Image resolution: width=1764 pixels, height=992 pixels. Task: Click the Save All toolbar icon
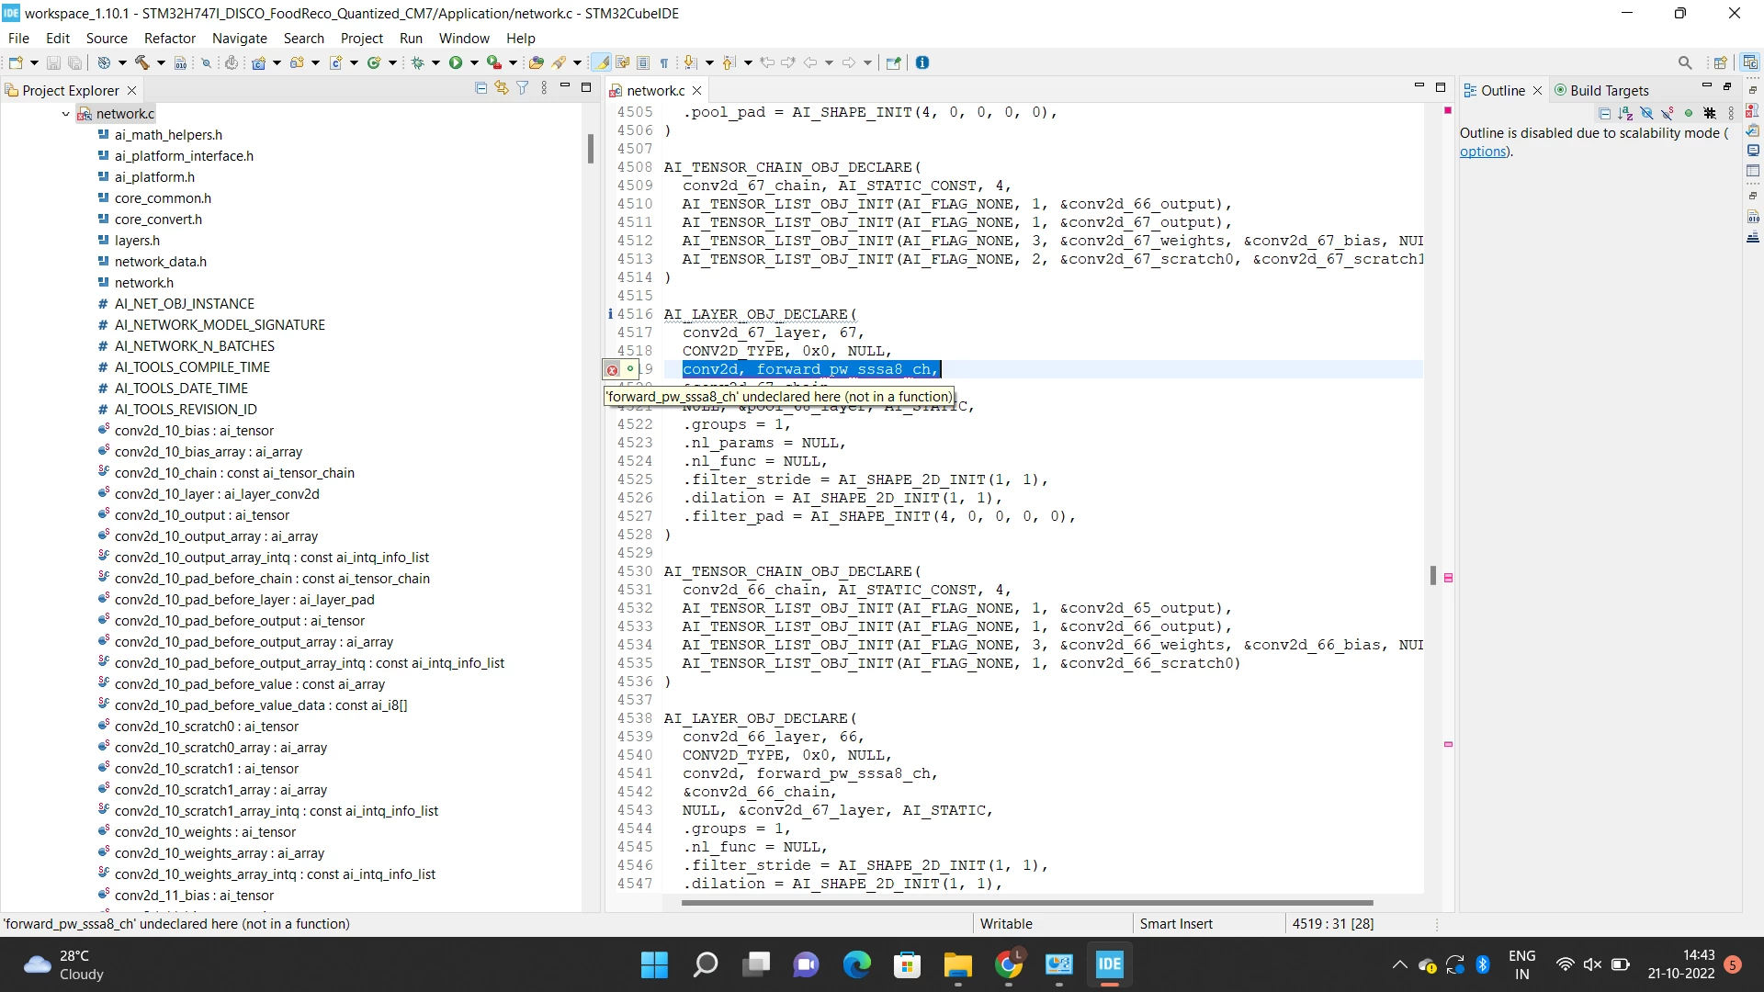pos(75,62)
